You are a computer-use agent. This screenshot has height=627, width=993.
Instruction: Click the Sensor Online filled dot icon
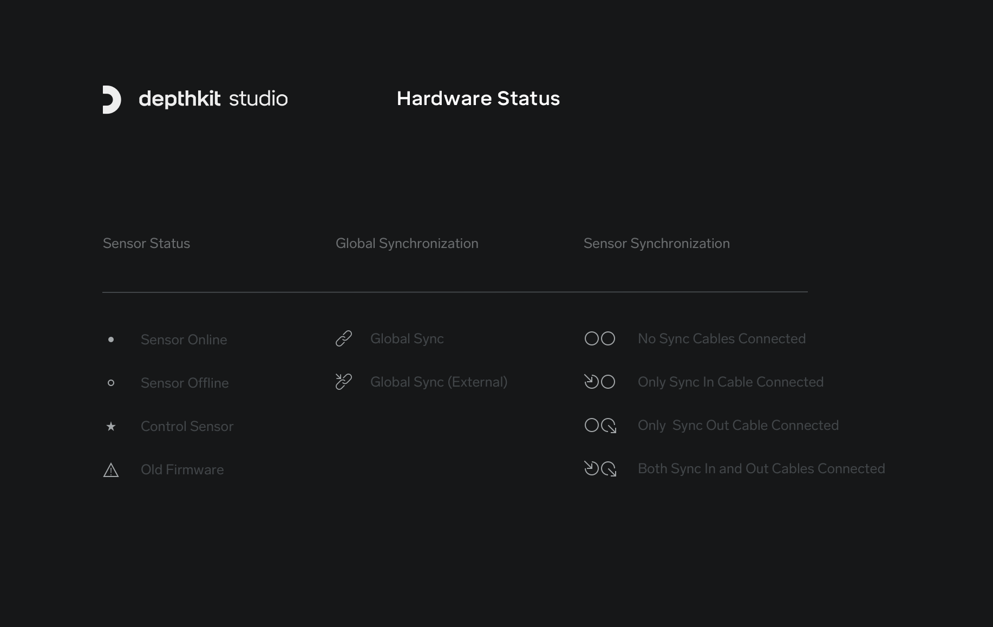click(x=111, y=339)
